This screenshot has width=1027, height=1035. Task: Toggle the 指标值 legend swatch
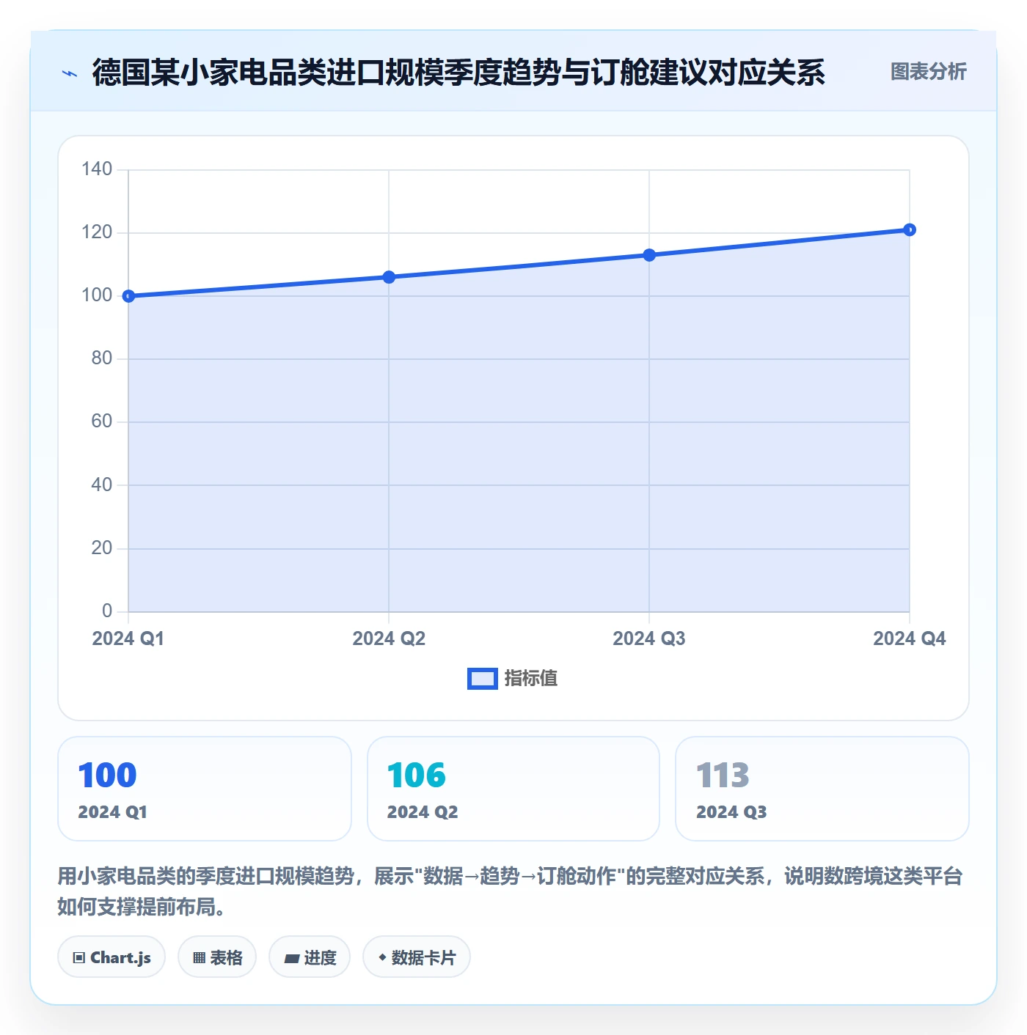(x=483, y=679)
